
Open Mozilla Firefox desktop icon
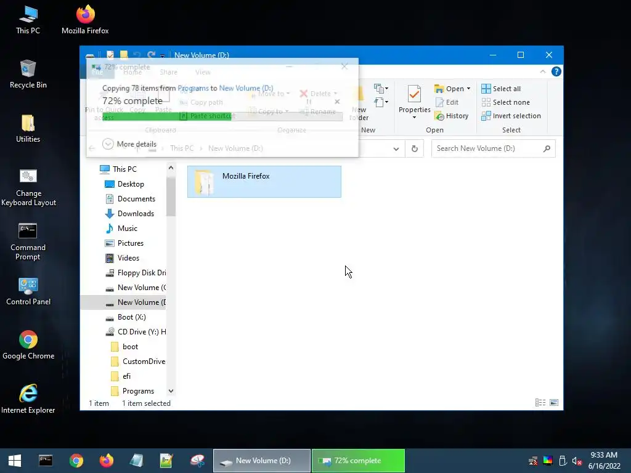85,19
